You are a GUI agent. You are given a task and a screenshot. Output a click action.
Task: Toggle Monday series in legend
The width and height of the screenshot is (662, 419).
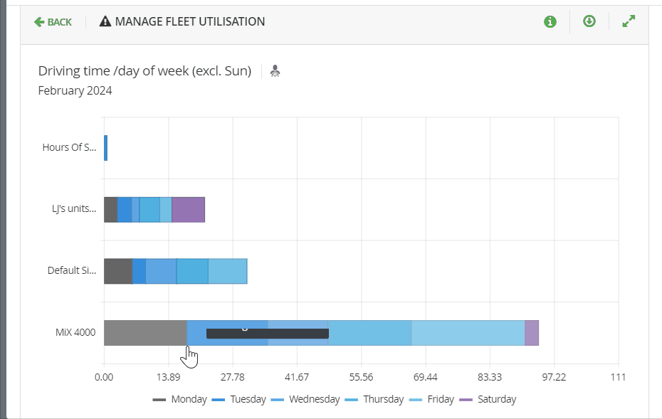(180, 399)
